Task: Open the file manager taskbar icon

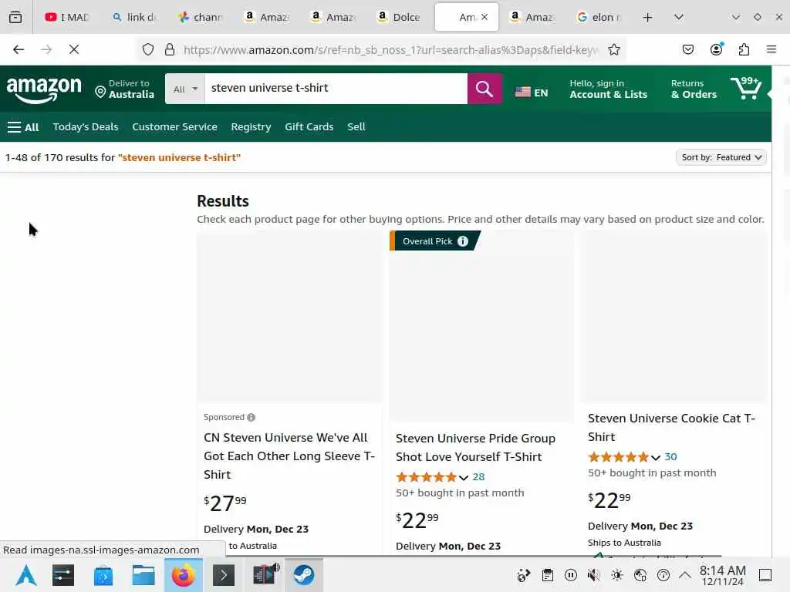Action: pos(143,575)
